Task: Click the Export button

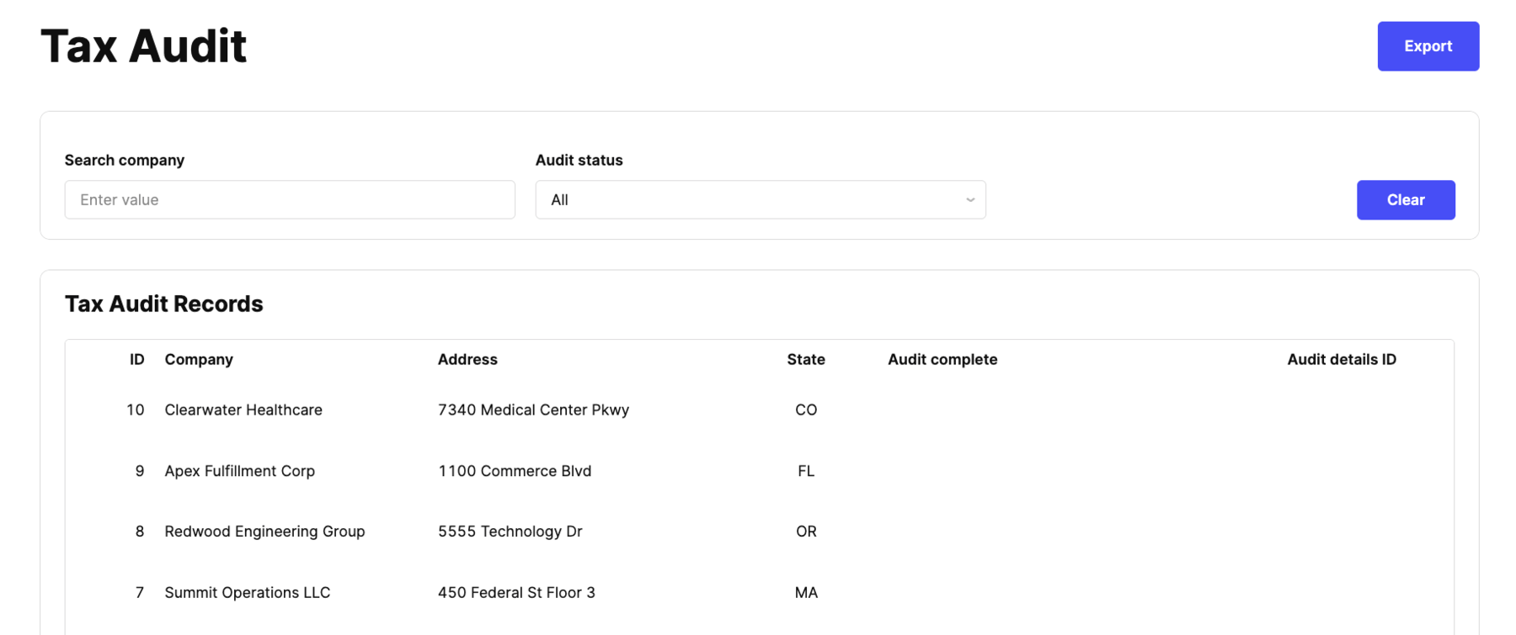Action: pyautogui.click(x=1427, y=46)
